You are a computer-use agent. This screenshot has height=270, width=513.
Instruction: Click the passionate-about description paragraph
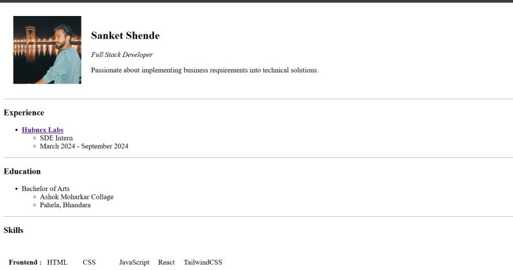tap(205, 71)
